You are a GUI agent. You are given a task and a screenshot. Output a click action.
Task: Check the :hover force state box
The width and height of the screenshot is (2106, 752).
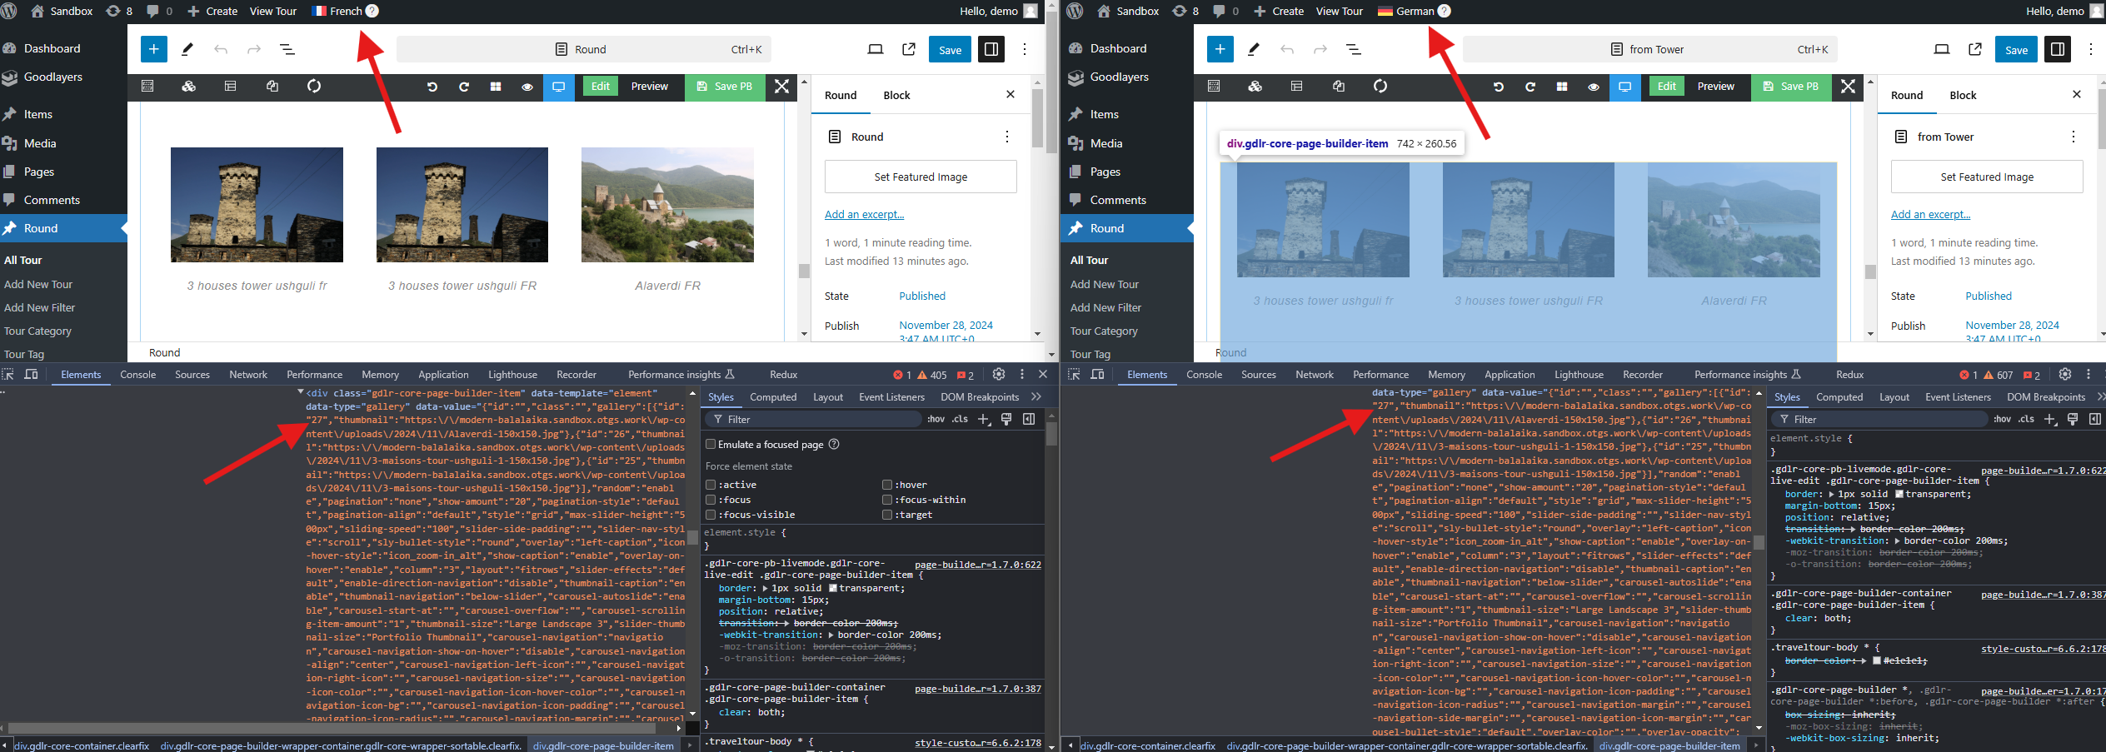click(x=887, y=485)
